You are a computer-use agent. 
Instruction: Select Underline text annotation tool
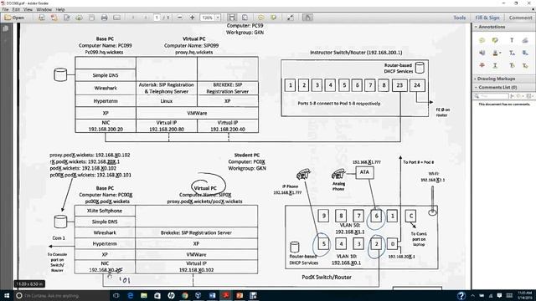(495, 65)
